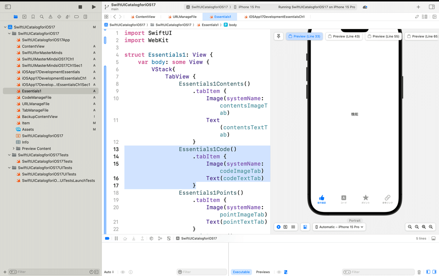The width and height of the screenshot is (439, 276).
Task: Select Previews console output
Action: tap(263, 272)
